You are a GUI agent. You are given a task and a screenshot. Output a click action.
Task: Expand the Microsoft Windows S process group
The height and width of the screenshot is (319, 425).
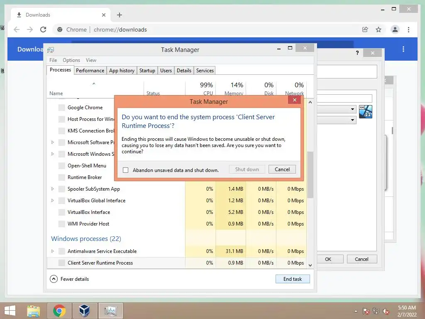[x=53, y=154]
